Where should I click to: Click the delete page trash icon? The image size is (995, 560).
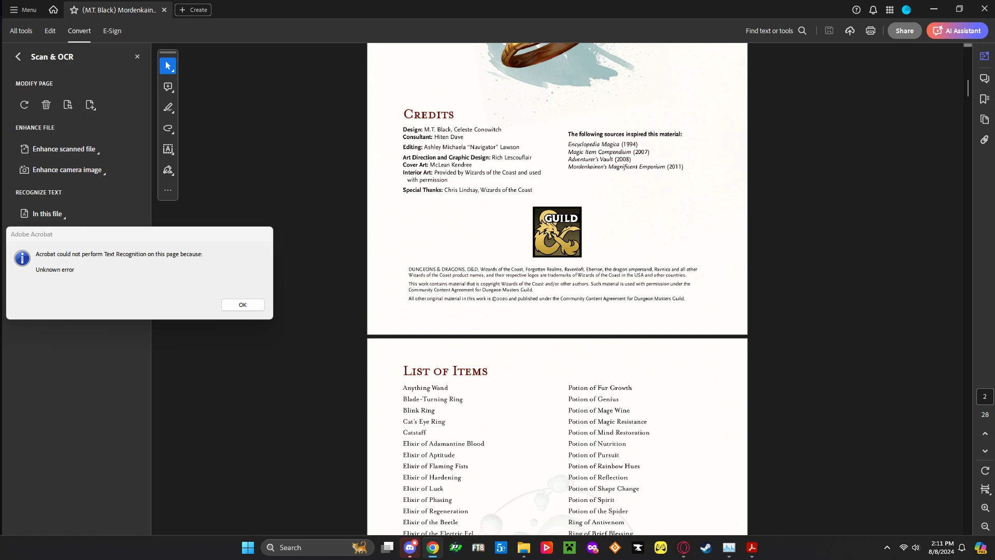point(46,105)
